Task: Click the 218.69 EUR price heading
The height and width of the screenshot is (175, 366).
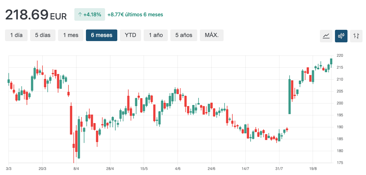Action: tap(36, 15)
